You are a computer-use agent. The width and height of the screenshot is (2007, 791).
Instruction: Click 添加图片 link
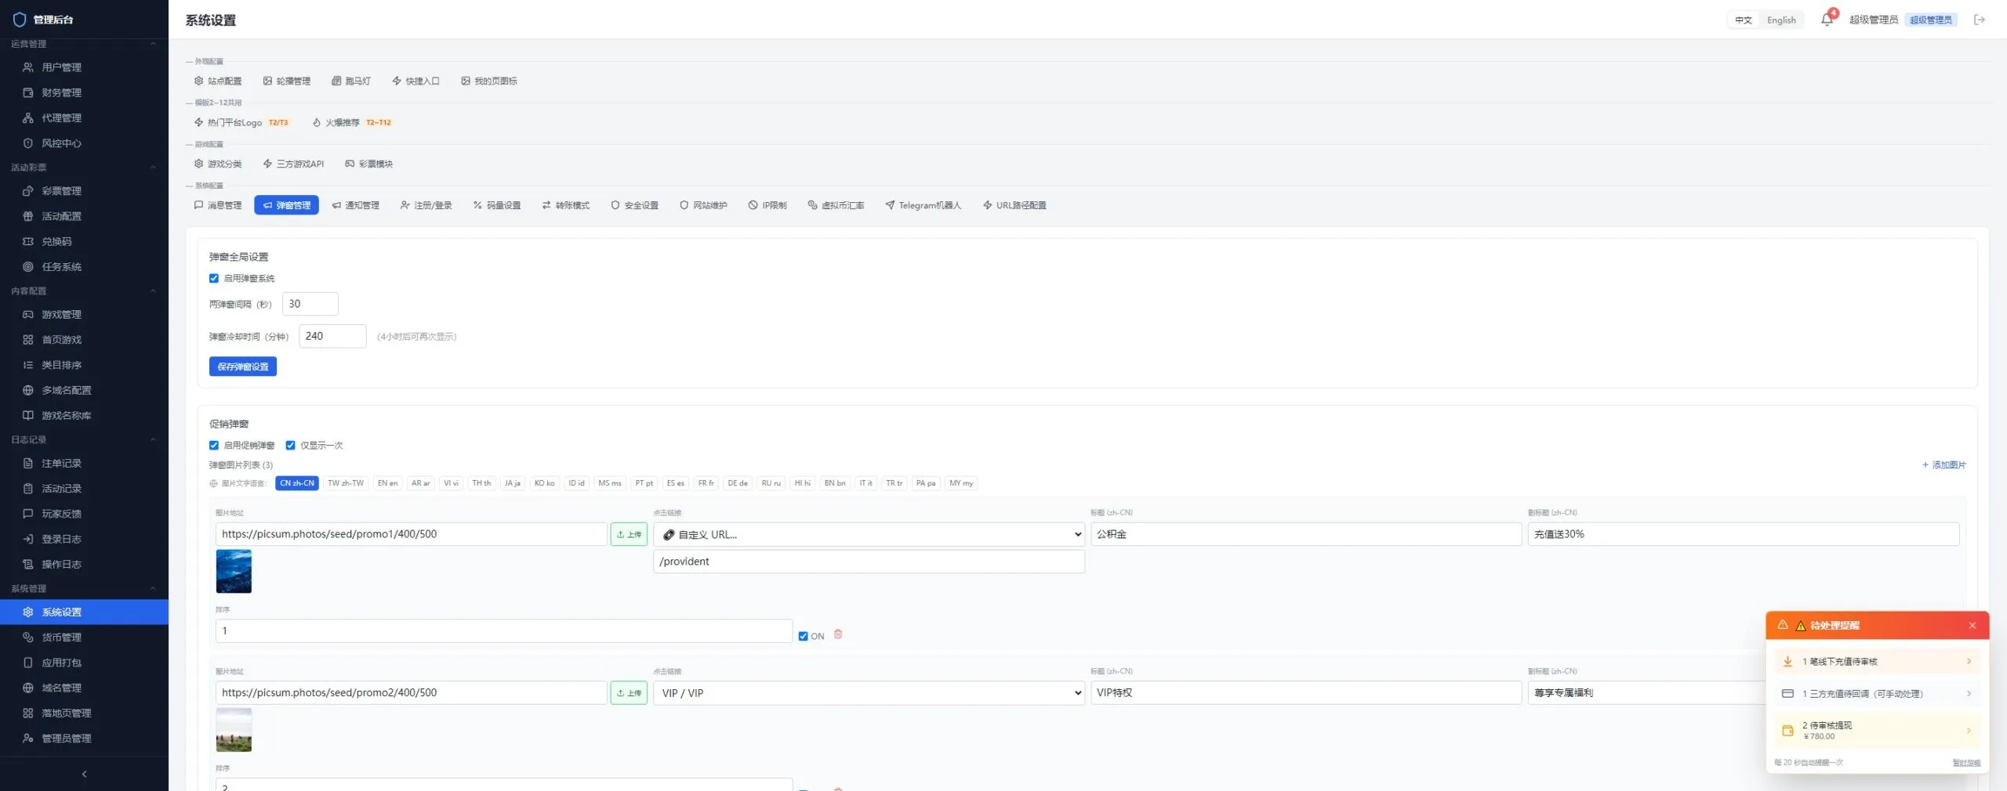[x=1943, y=465]
